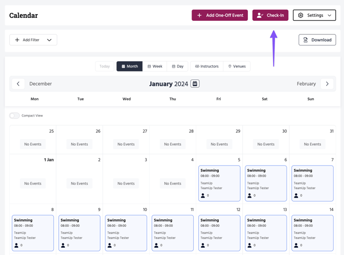Advance to next month using right arrow
344x255 pixels.
[x=327, y=84]
